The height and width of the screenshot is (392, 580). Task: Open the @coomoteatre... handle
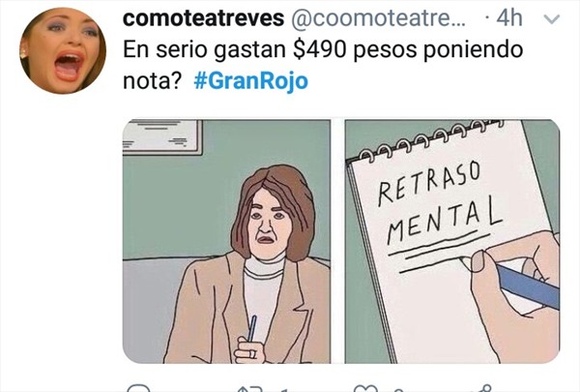(378, 18)
